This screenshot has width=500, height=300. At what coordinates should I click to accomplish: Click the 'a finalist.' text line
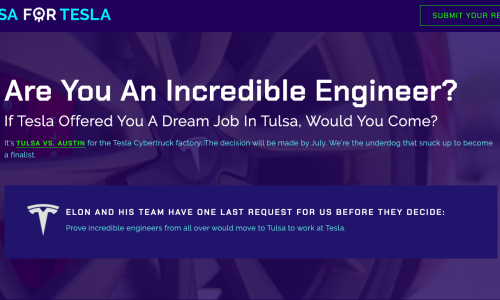coord(20,155)
